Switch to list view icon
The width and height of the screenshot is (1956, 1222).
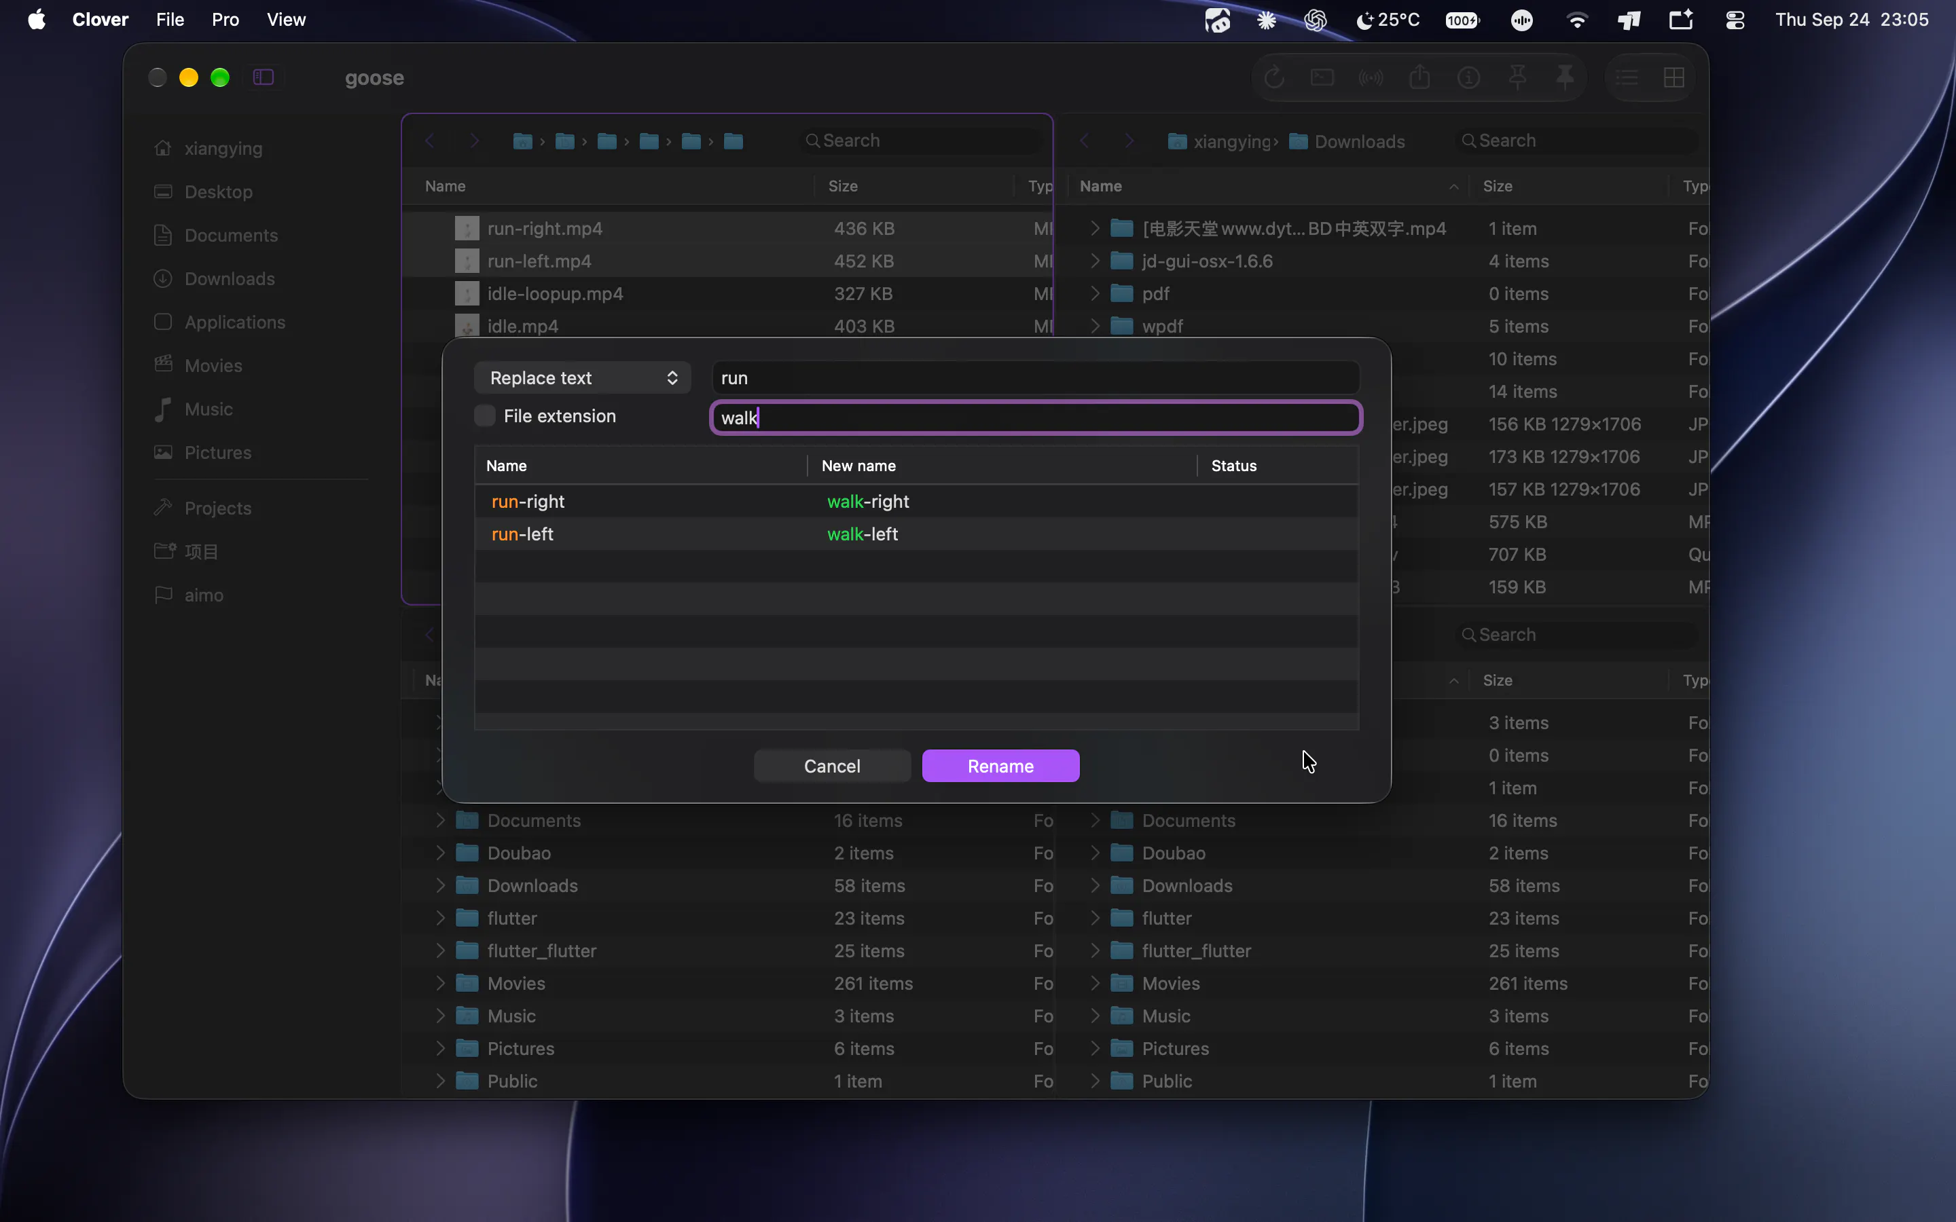(1627, 77)
